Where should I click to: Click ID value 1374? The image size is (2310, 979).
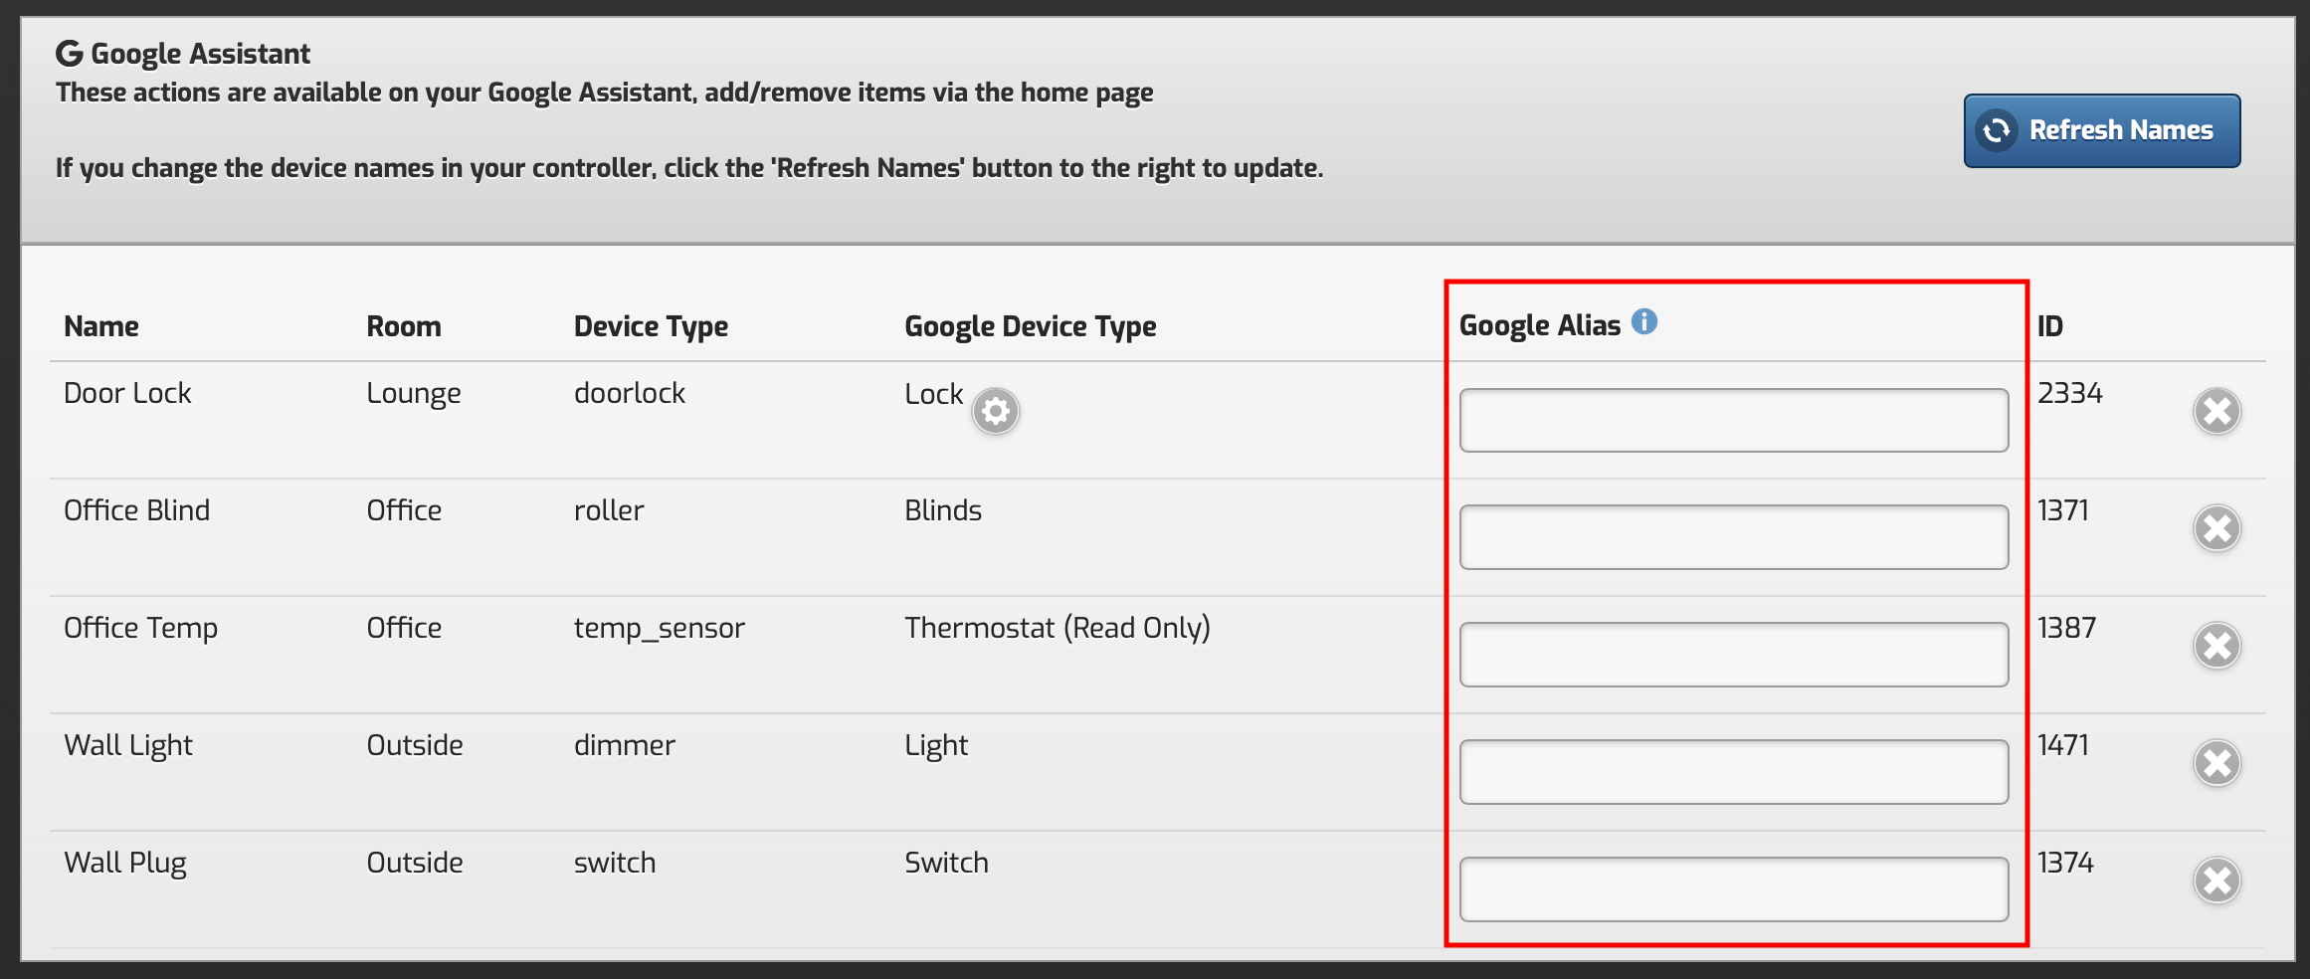click(2065, 863)
